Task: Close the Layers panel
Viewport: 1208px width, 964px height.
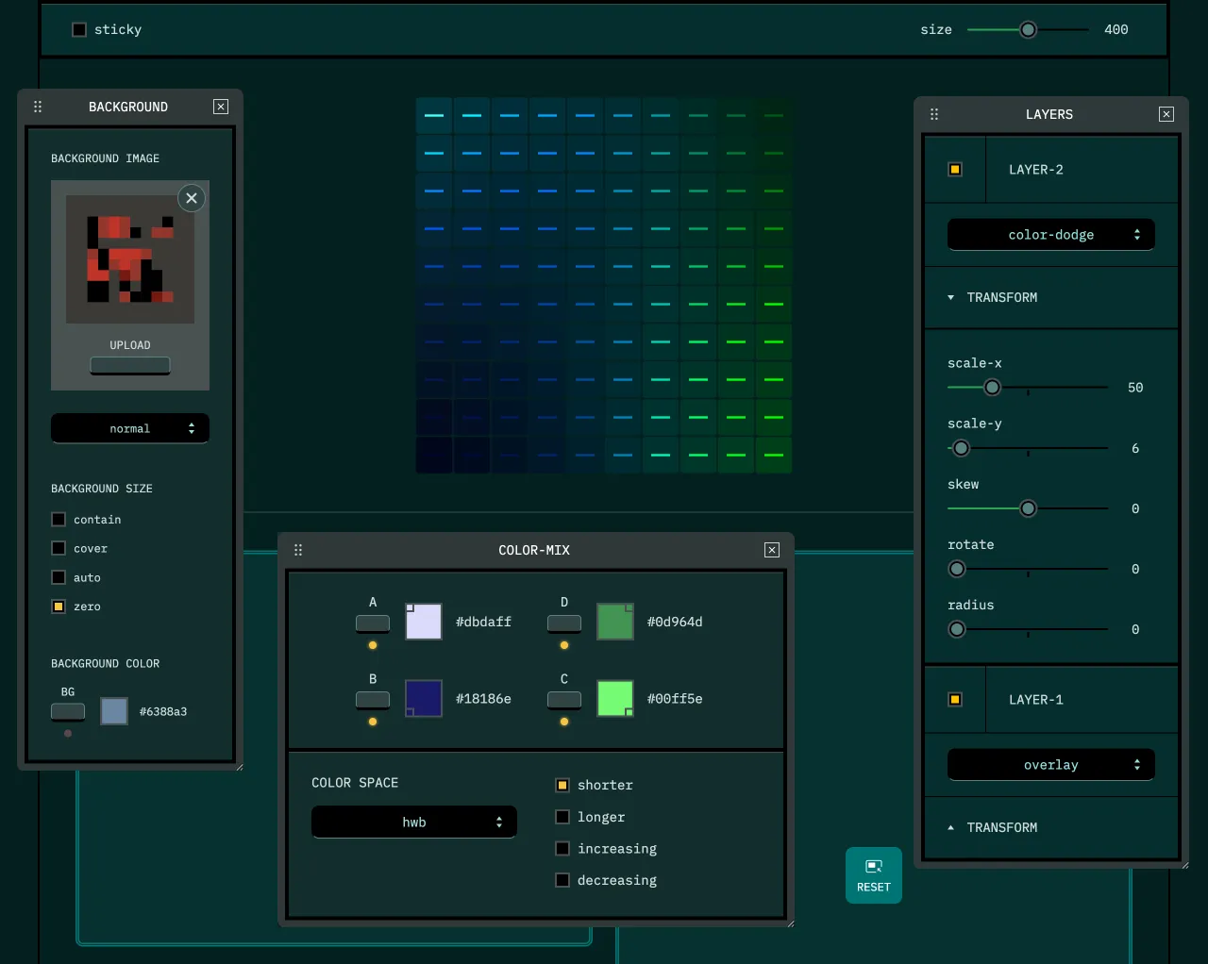Action: pyautogui.click(x=1166, y=114)
